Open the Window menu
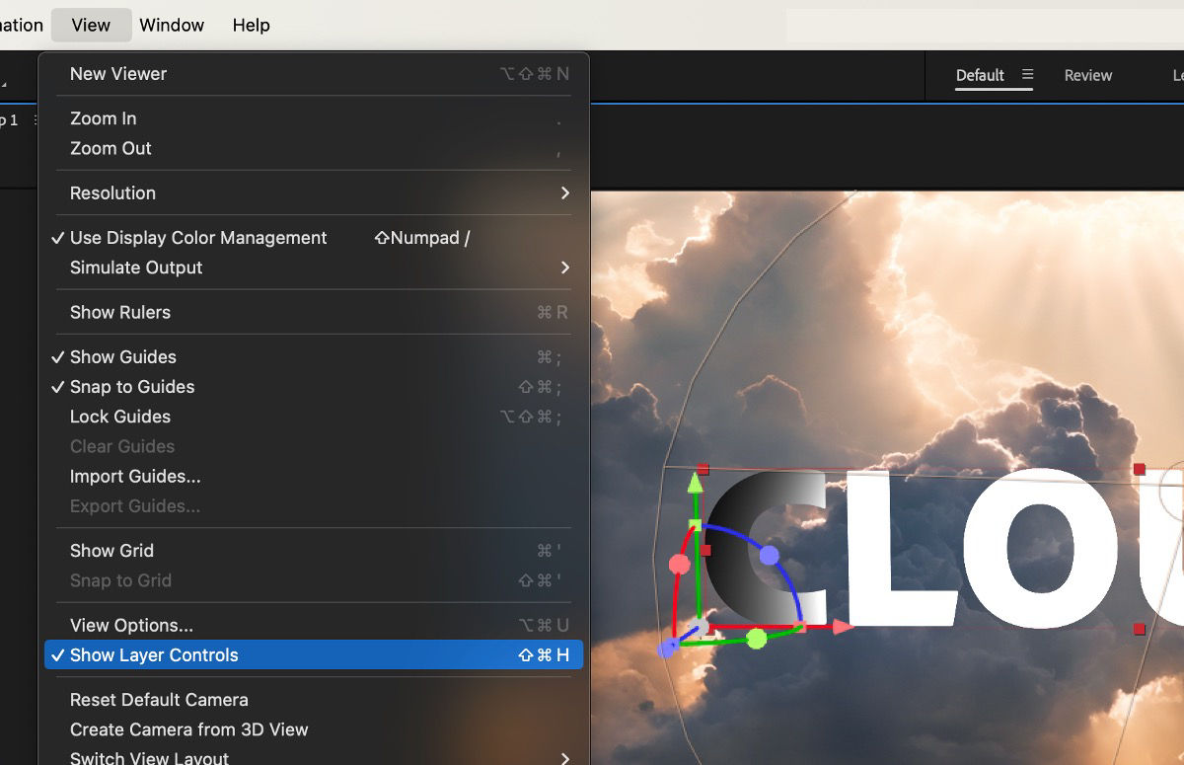 (x=172, y=25)
